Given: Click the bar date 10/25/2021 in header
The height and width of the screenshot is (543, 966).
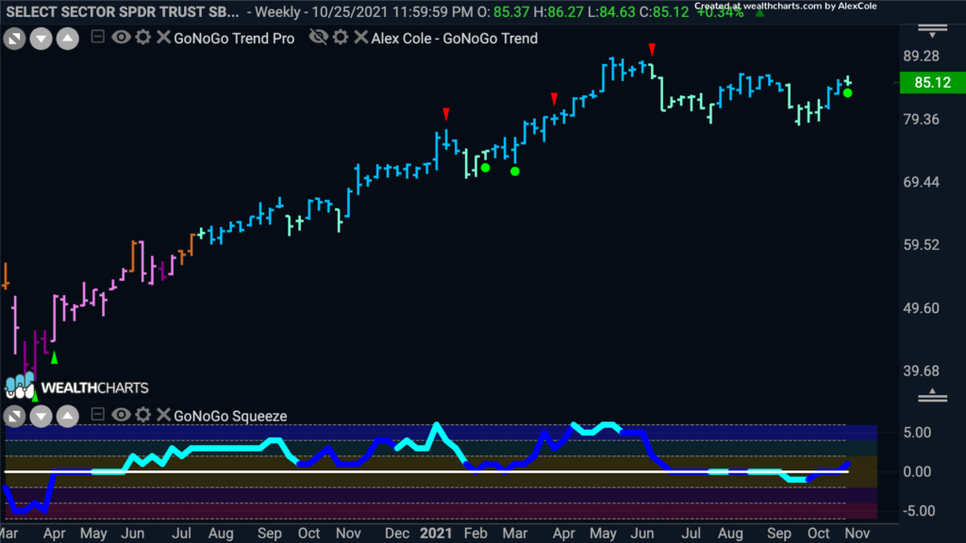Looking at the screenshot, I should 347,11.
